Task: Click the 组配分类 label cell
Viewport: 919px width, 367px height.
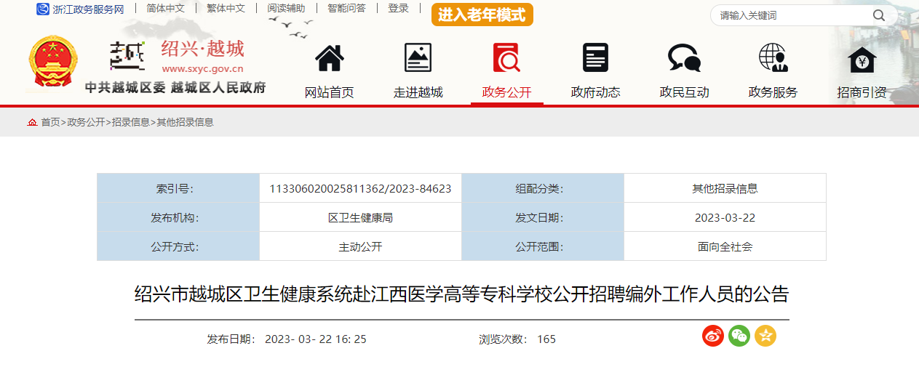Action: tap(543, 188)
